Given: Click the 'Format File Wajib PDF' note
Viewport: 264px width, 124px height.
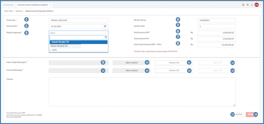Looking at the screenshot, I should pyautogui.click(x=13, y=117).
